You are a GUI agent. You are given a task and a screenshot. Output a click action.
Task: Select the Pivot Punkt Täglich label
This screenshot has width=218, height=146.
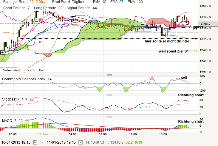click(68, 2)
